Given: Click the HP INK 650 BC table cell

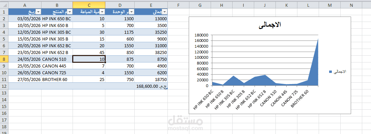Looking at the screenshot, I should [x=57, y=19].
